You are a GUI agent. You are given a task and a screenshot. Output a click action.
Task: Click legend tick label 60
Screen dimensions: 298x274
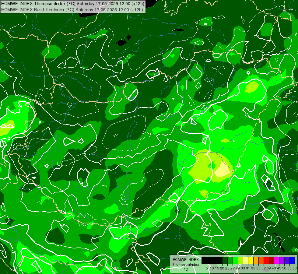point(295,268)
